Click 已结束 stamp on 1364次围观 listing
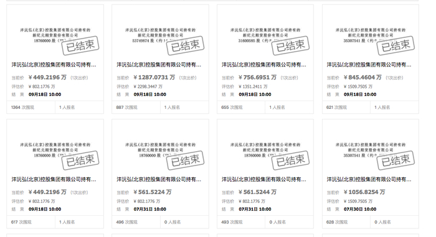 tap(80, 46)
